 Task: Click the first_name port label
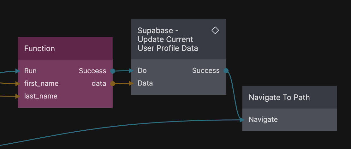(41, 83)
